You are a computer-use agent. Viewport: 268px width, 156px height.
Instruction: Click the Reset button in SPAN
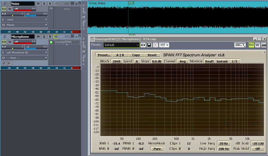click(152, 55)
